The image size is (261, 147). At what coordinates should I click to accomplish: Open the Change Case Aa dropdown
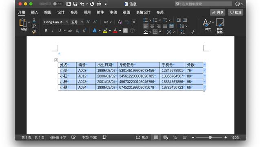(108, 22)
